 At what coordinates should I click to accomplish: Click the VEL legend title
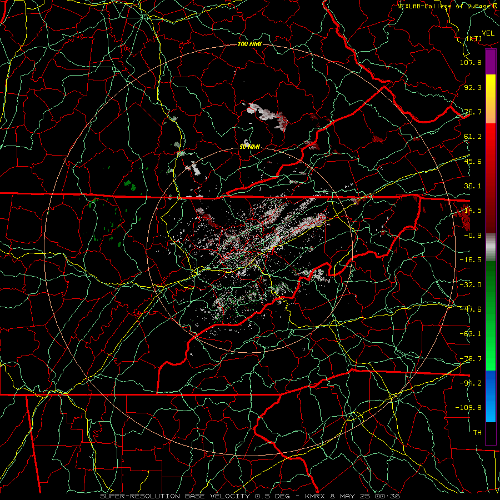click(488, 33)
